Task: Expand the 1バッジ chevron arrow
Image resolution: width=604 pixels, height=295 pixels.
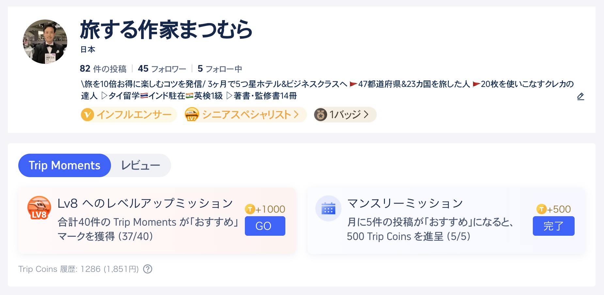Action: coord(366,115)
